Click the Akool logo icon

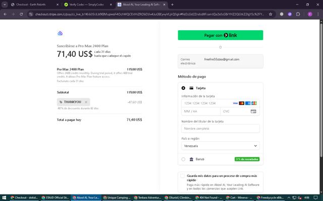pos(60,33)
